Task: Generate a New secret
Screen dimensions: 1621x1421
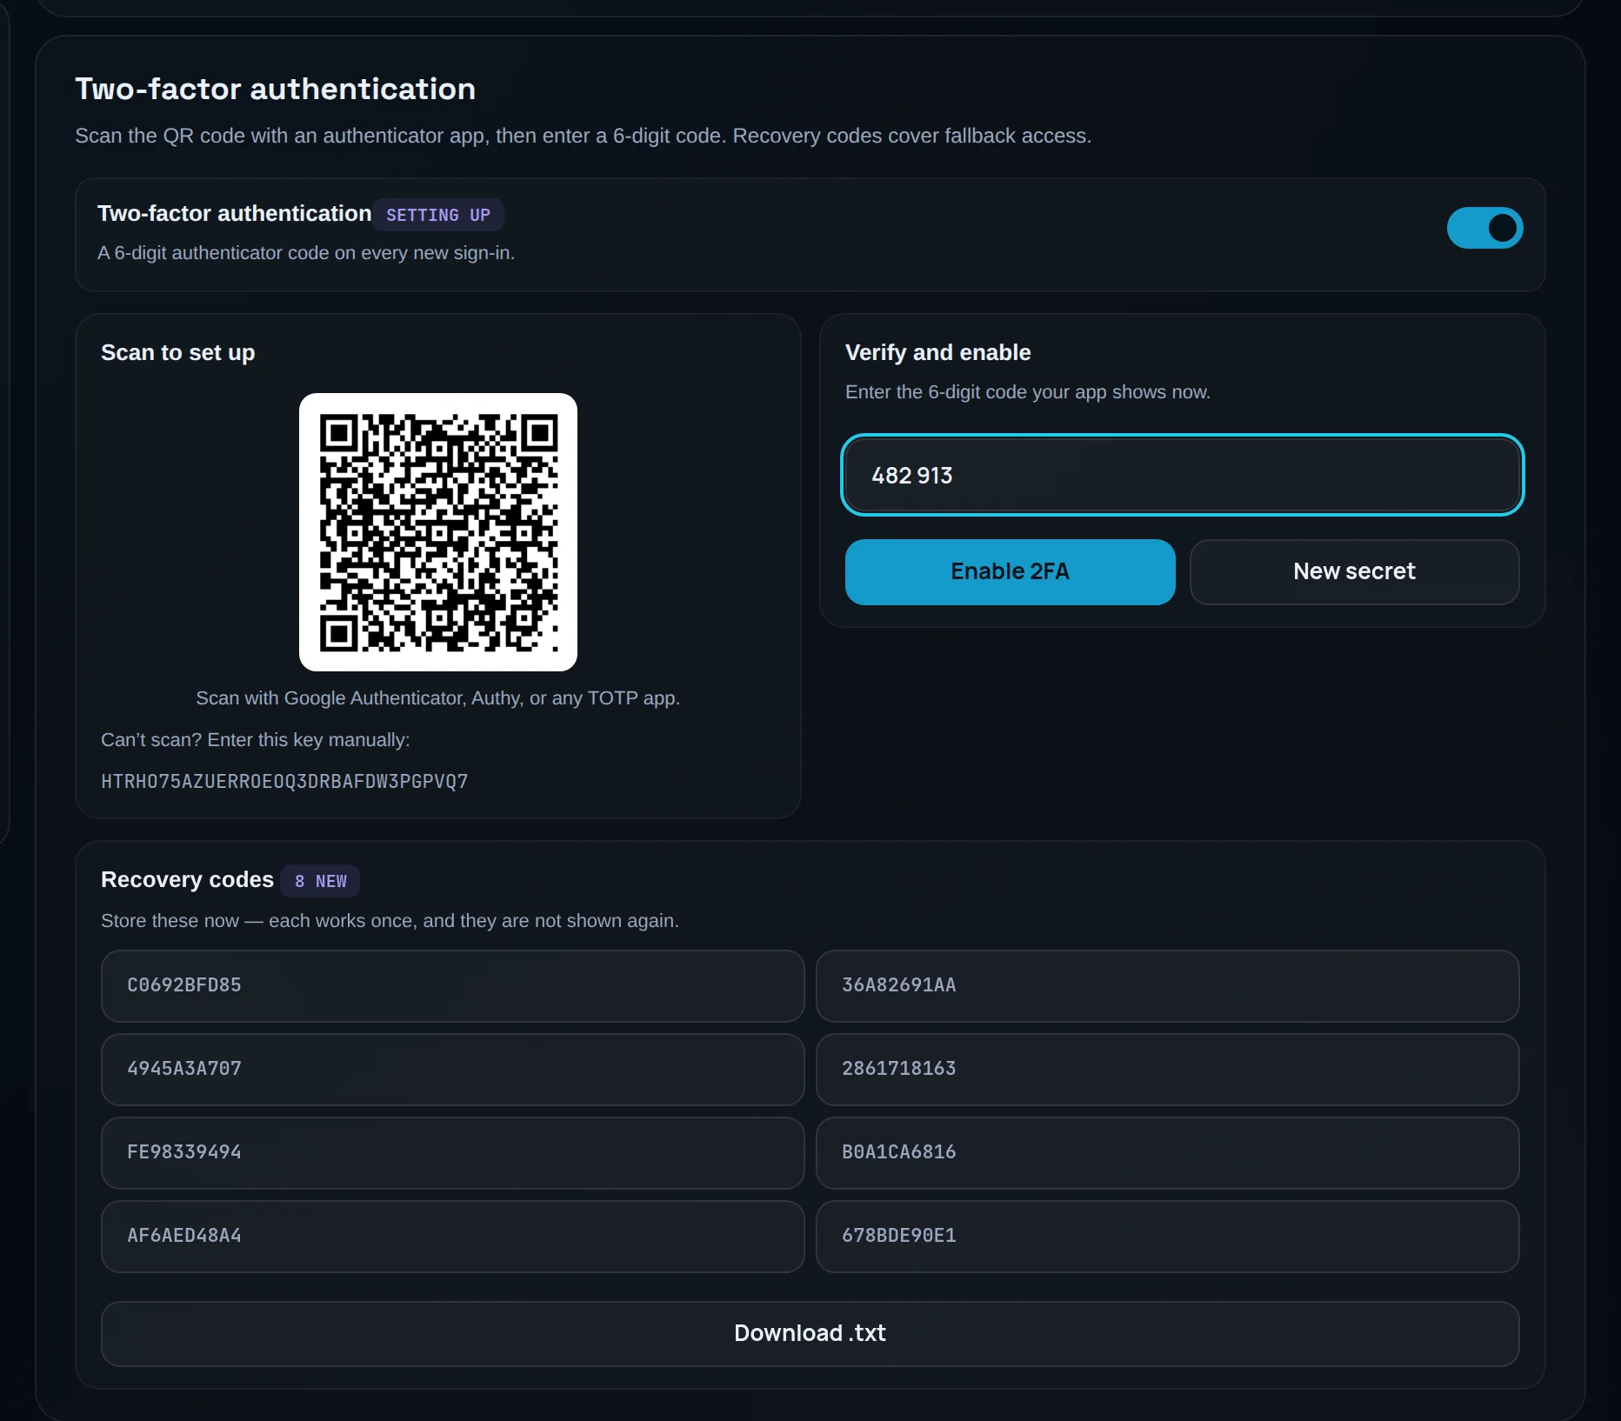Action: coord(1354,571)
